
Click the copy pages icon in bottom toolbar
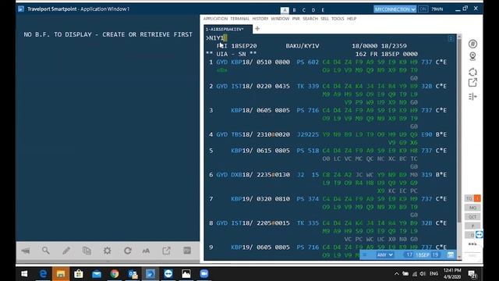[87, 251]
